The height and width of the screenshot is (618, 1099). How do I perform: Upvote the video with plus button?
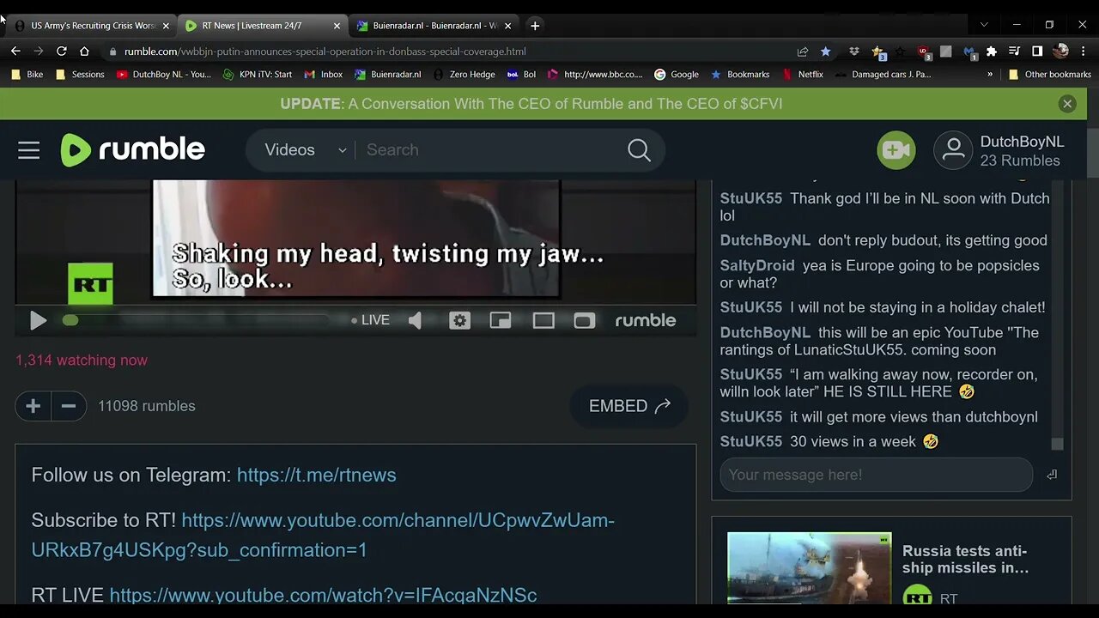[33, 406]
